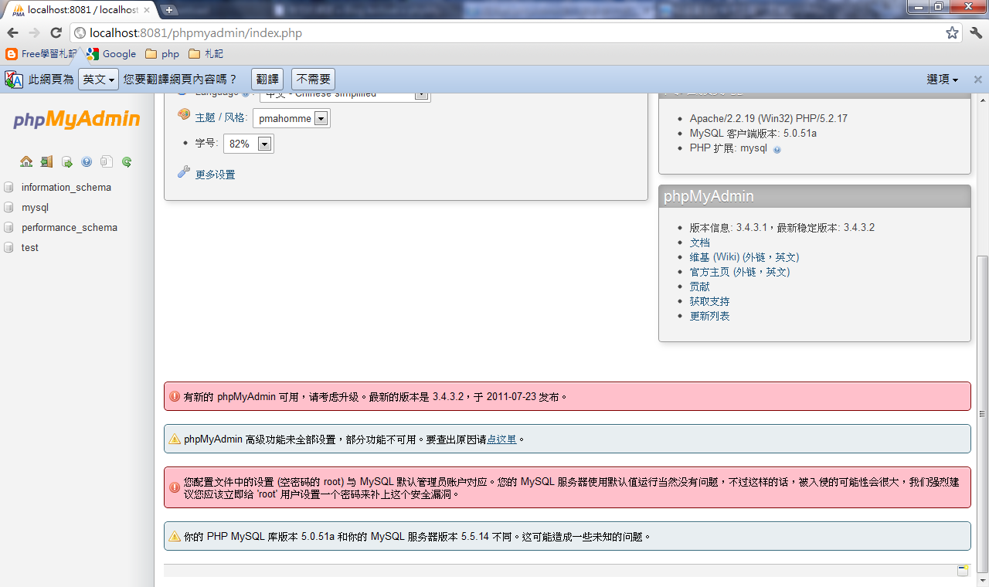The height and width of the screenshot is (587, 989).
Task: Click help icon next to PHP 扩展: mysql
Action: [777, 149]
